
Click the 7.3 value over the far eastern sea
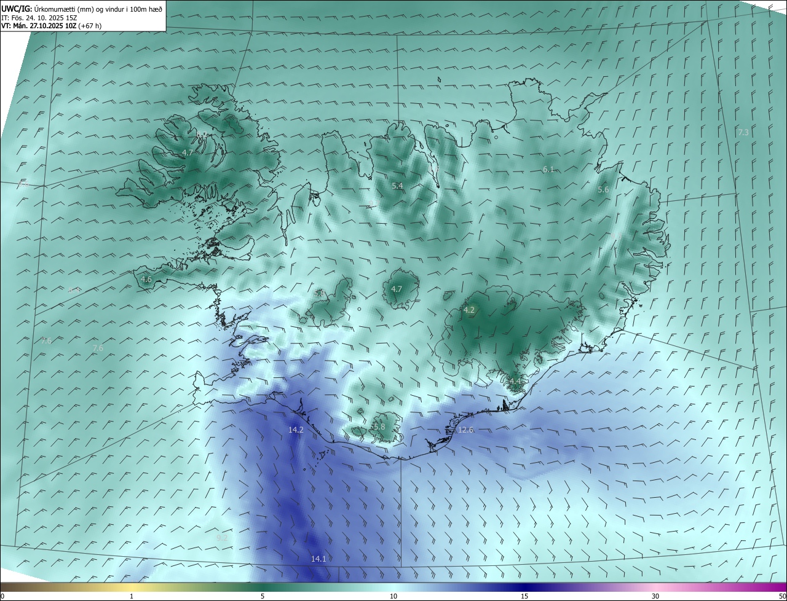point(743,132)
